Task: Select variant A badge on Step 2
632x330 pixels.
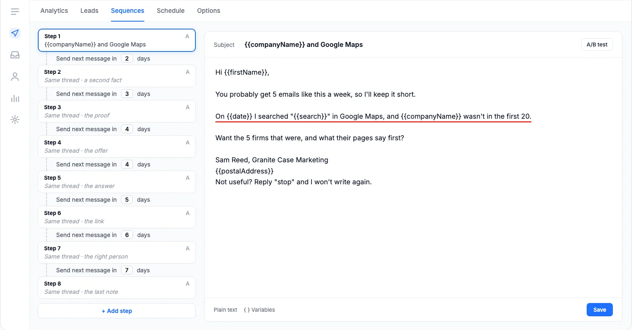Action: click(x=188, y=72)
